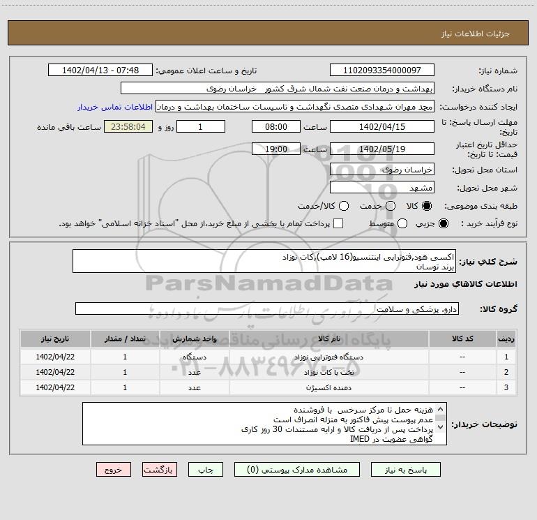The height and width of the screenshot is (520, 537).
Task: Click the 08:00 deadline time field
Action: pyautogui.click(x=276, y=127)
